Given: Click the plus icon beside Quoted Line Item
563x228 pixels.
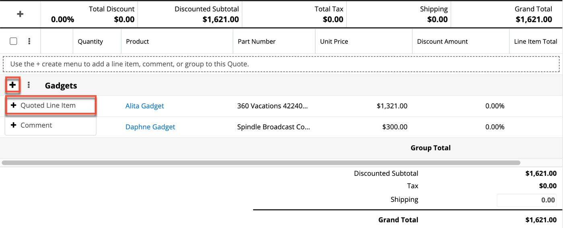Looking at the screenshot, I should tap(14, 106).
